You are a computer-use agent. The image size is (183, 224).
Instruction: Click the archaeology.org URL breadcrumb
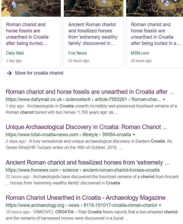click(x=81, y=205)
